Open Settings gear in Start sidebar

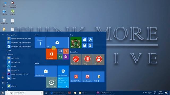click(x=3, y=83)
